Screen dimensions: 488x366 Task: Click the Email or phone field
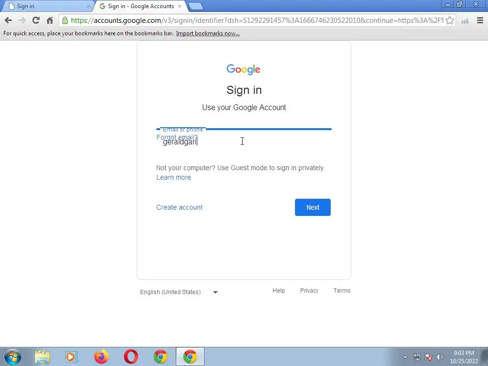(244, 142)
